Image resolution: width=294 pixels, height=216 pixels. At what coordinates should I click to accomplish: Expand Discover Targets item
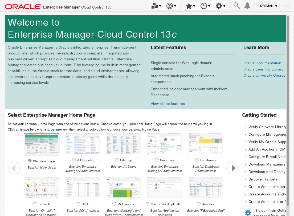pyautogui.click(x=245, y=179)
